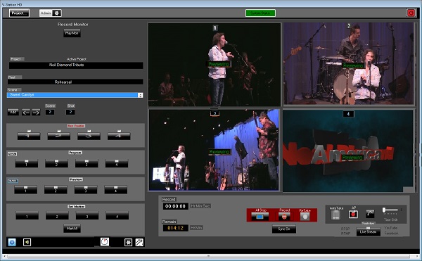Click the transition curve icon
The image size is (422, 261).
pyautogui.click(x=370, y=214)
